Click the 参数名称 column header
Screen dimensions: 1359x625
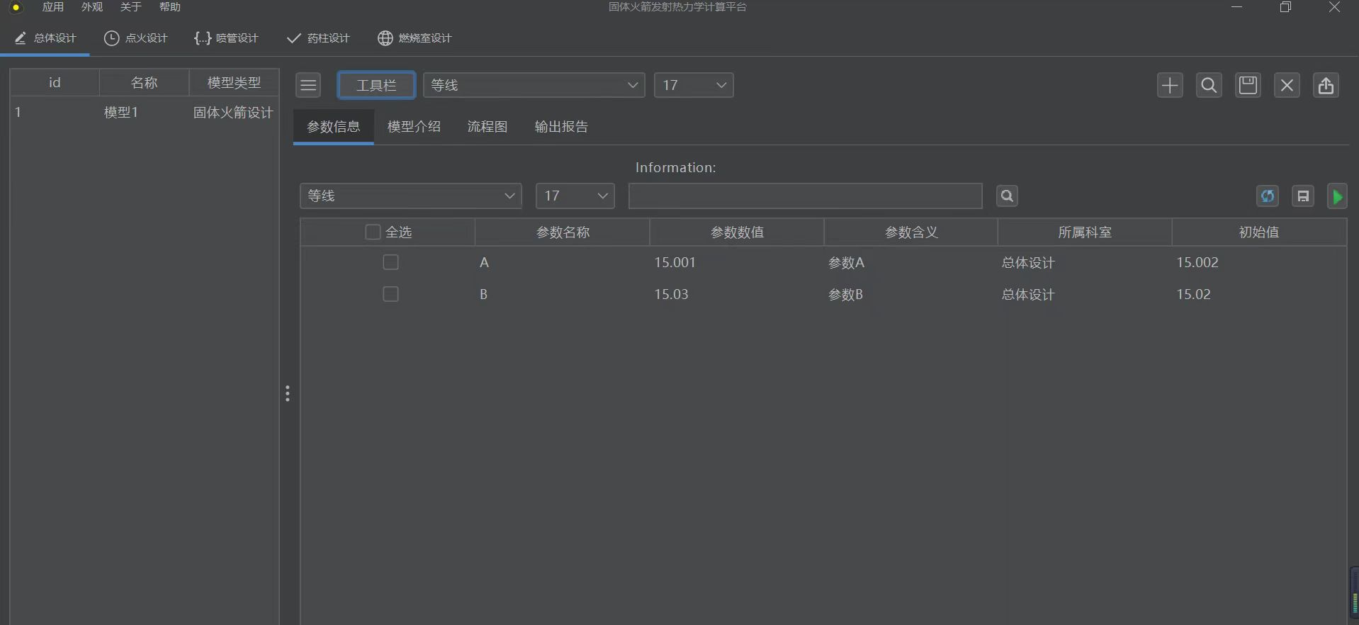point(563,232)
